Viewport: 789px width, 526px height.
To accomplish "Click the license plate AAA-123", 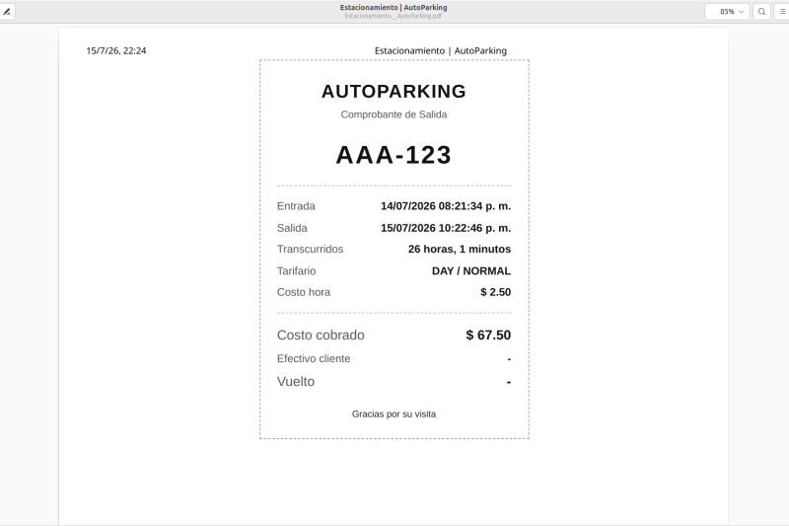I will click(x=394, y=155).
